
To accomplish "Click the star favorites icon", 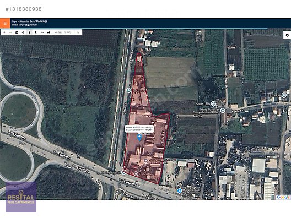I will [36, 32].
